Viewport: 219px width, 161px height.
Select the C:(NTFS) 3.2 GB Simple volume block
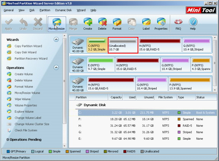pyautogui.click(x=97, y=45)
